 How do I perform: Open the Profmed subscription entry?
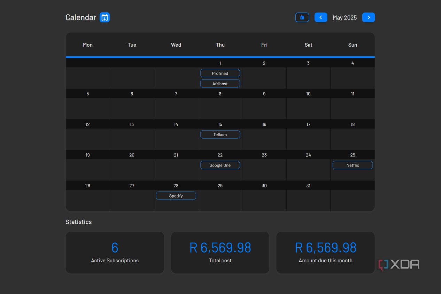(220, 73)
